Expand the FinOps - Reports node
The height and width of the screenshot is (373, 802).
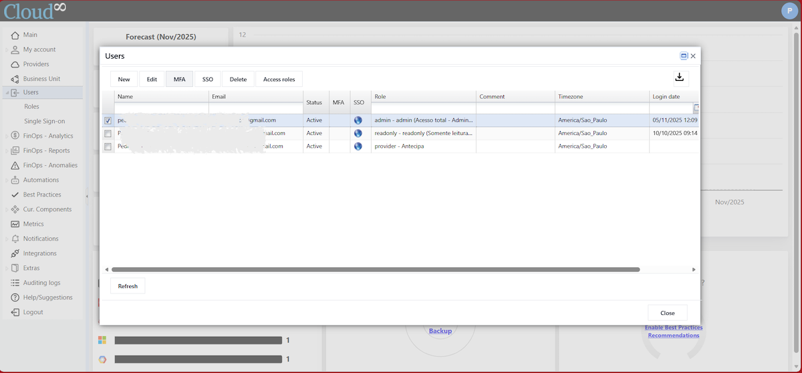(x=7, y=150)
